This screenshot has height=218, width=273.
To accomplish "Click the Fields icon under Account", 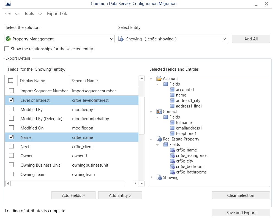I will 165,84.
